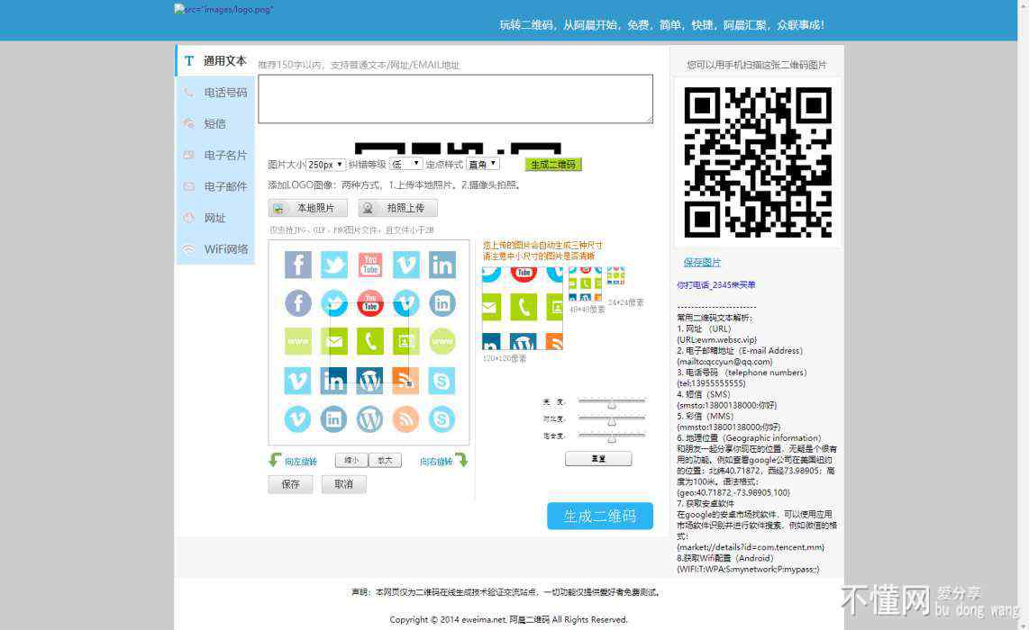The width and height of the screenshot is (1029, 630).
Task: Open the 电话号码 tab
Action: [215, 93]
